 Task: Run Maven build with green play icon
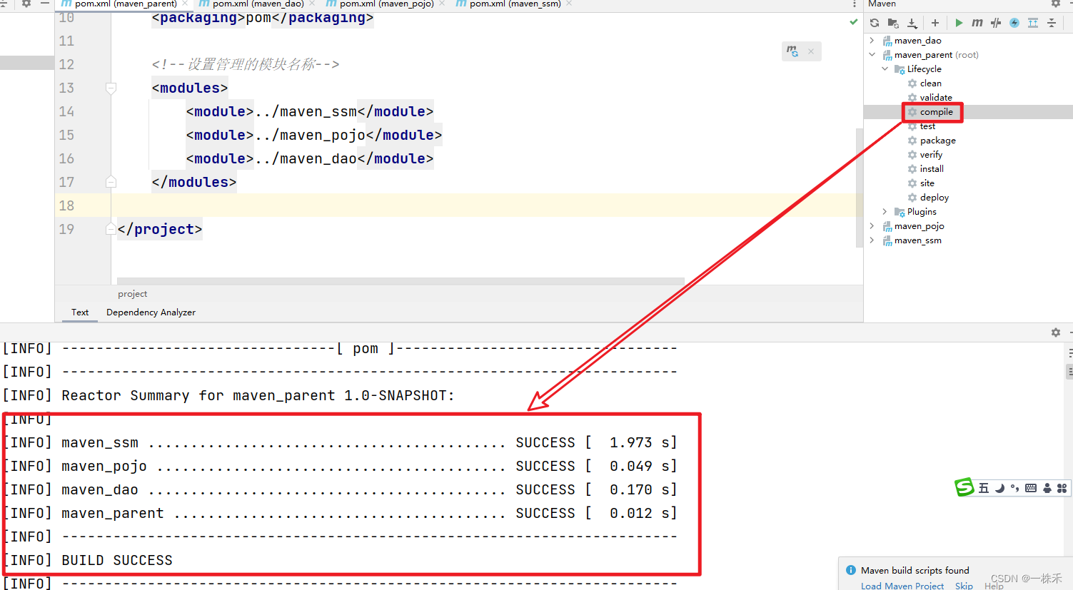click(x=959, y=23)
